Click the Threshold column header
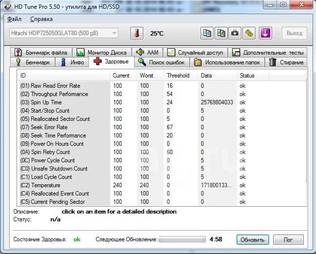This screenshot has height=254, width=316. pyautogui.click(x=180, y=76)
